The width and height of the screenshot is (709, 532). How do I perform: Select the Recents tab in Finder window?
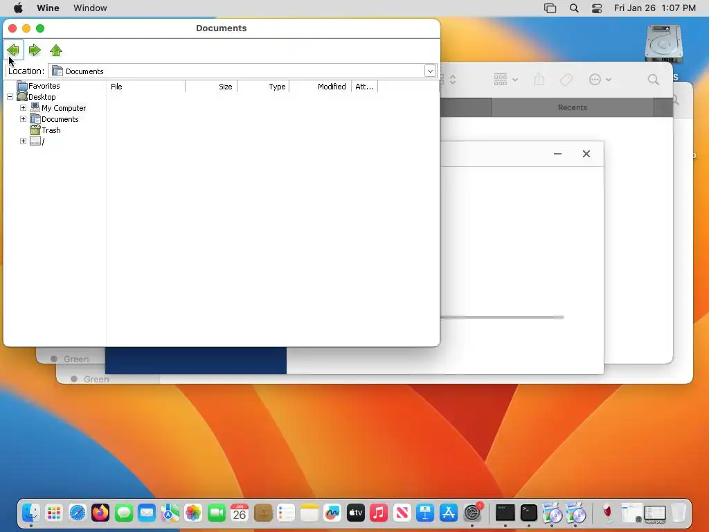(572, 107)
